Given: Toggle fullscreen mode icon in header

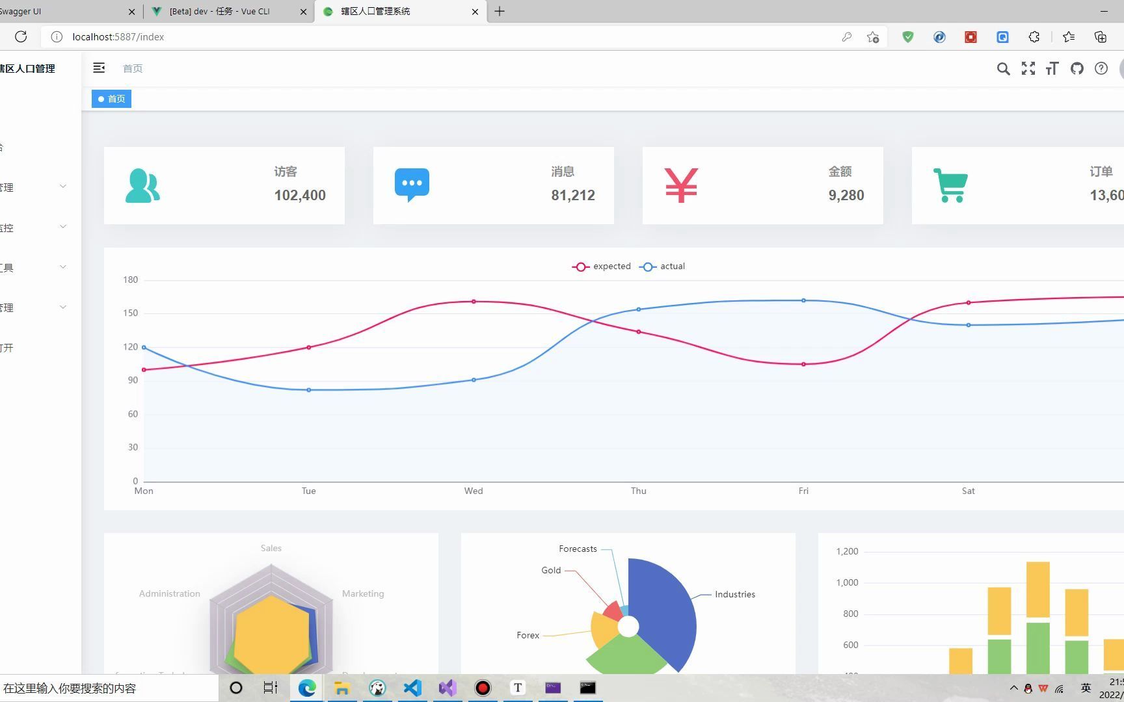Looking at the screenshot, I should pos(1028,68).
